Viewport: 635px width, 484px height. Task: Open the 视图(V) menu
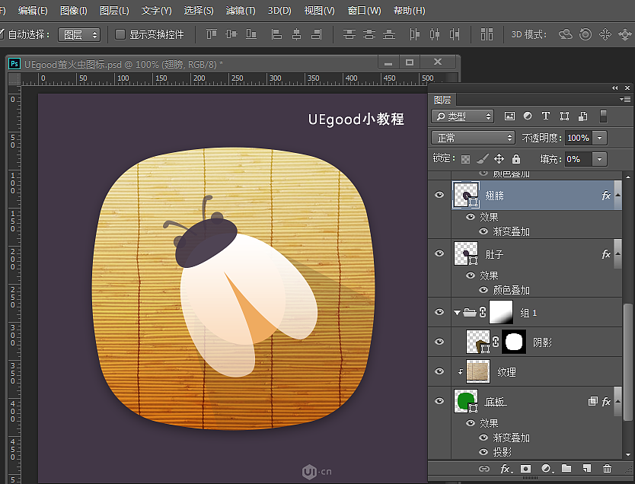[320, 11]
